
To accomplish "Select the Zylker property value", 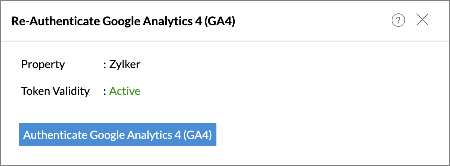I will coord(125,64).
